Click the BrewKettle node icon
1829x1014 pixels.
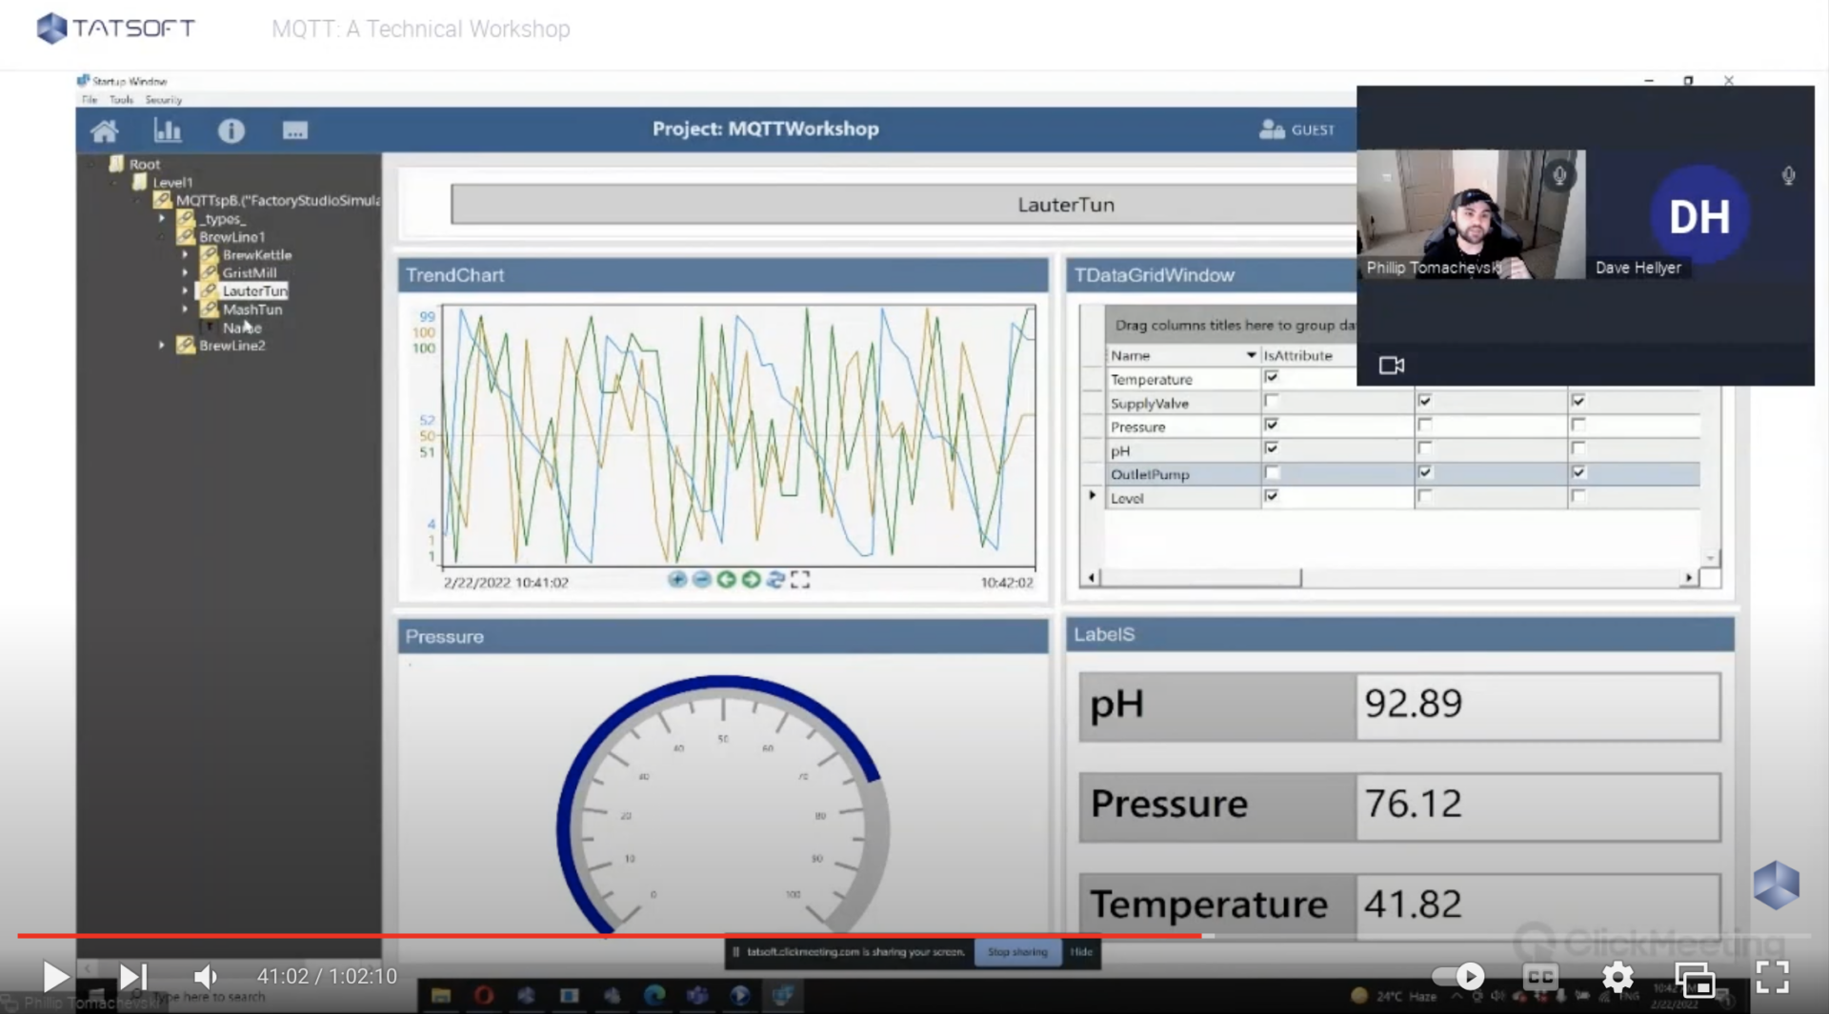click(210, 254)
